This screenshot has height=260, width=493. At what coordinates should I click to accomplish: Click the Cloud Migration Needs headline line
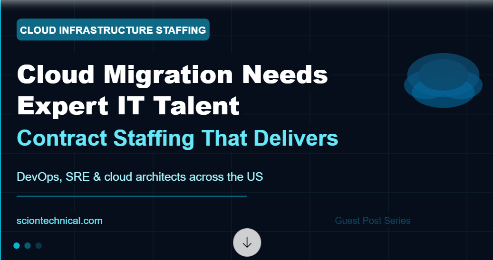pyautogui.click(x=172, y=74)
